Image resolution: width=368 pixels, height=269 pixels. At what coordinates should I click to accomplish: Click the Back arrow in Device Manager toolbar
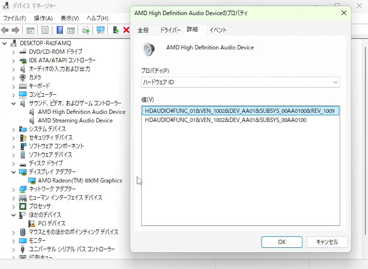tap(5, 30)
